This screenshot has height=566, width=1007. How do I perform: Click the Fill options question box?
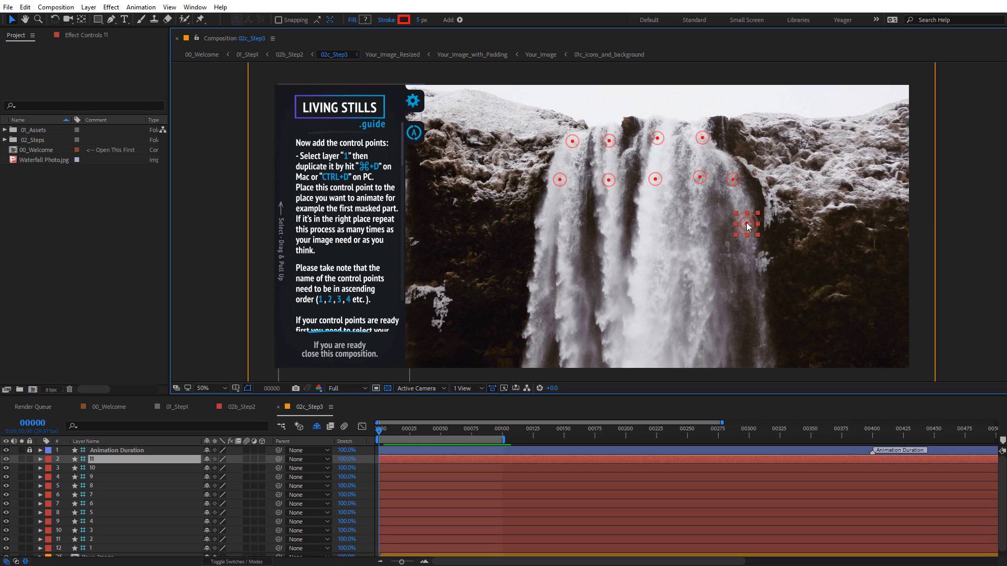(365, 20)
